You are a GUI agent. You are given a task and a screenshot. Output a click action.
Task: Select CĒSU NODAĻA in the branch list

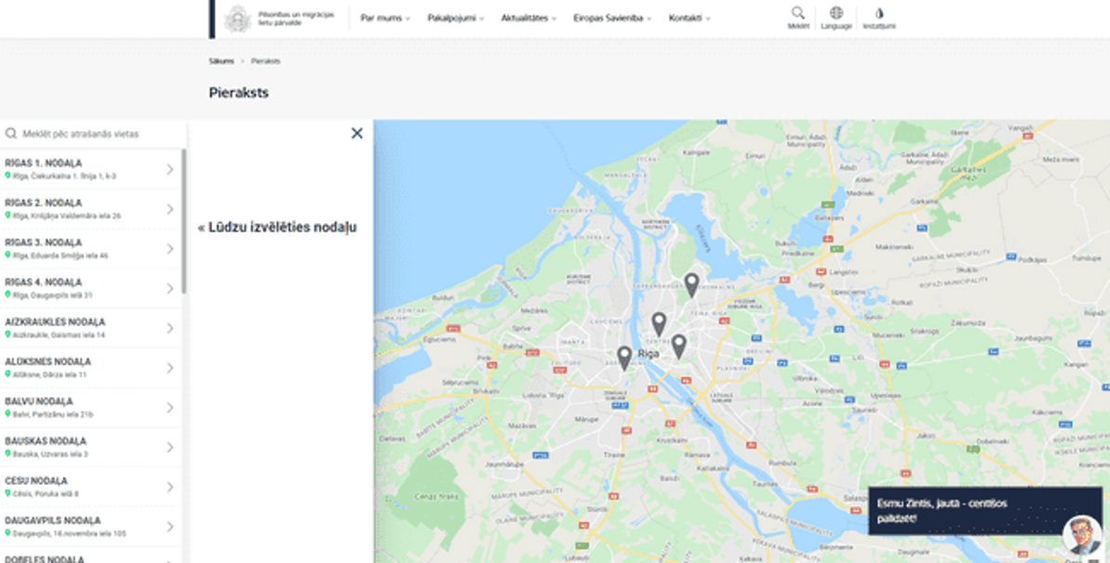90,487
